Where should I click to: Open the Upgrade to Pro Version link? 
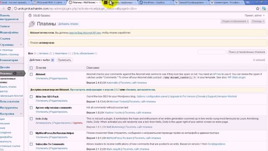coord(183,96)
